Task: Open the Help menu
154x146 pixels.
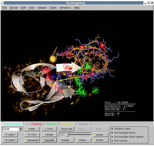Action: (x=77, y=8)
